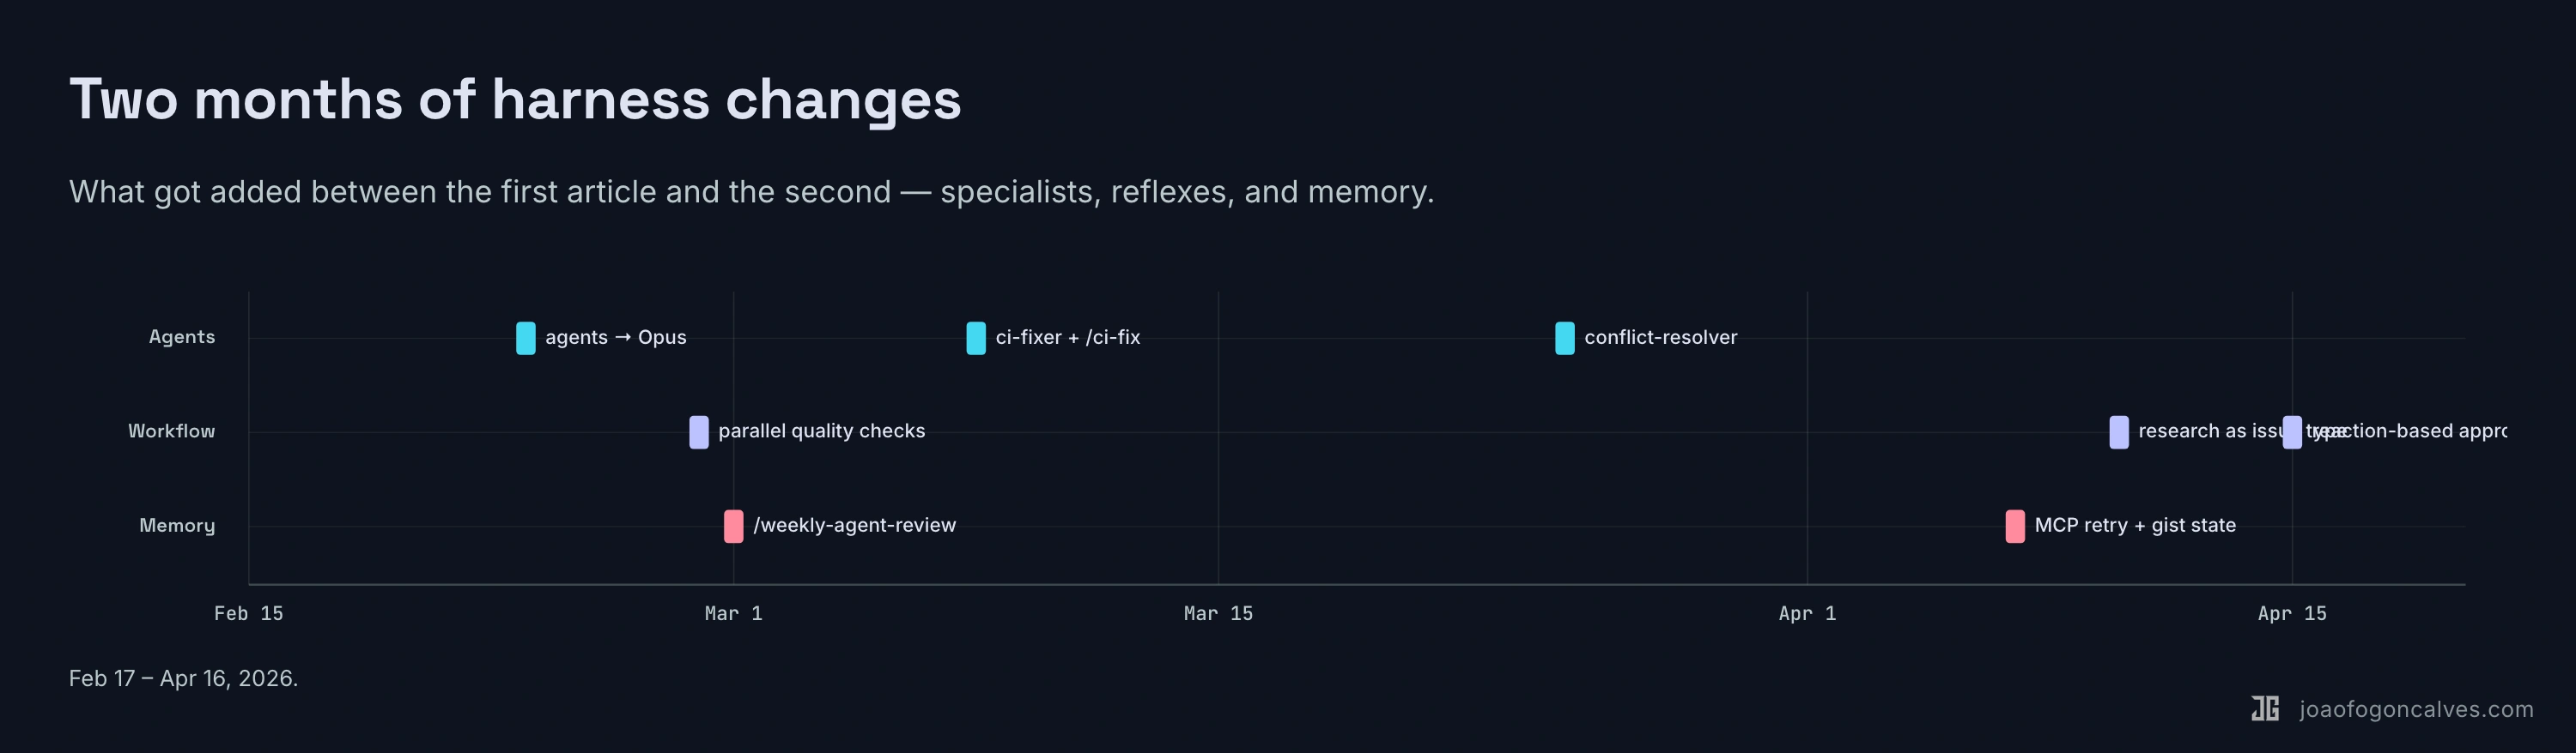Open the joaofogoncalves.com link

[x=2416, y=709]
